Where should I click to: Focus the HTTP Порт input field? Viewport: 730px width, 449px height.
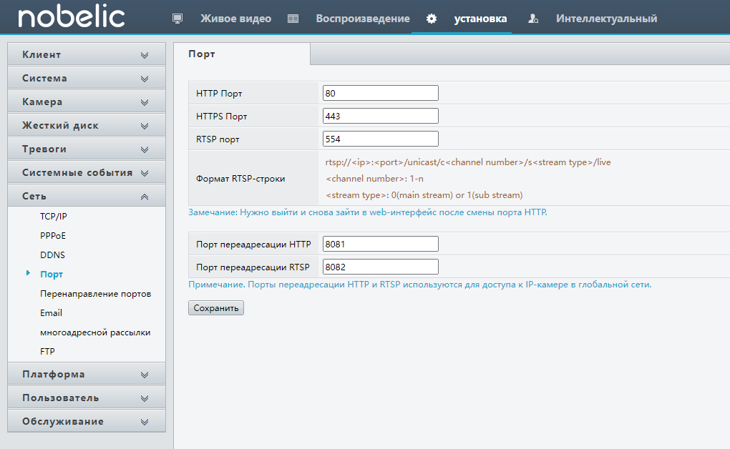tap(380, 93)
